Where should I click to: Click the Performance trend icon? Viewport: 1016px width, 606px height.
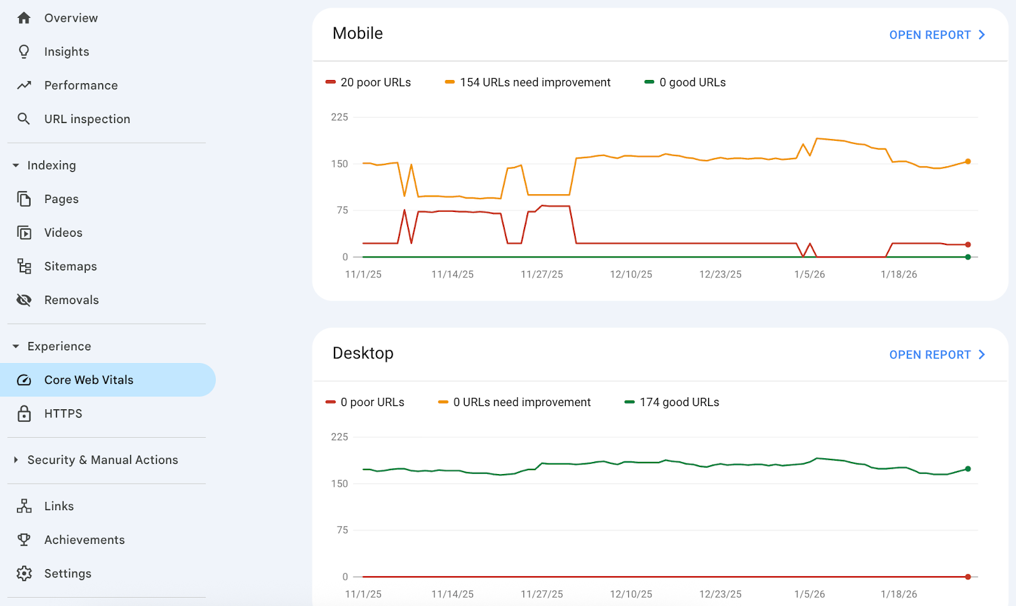23,85
